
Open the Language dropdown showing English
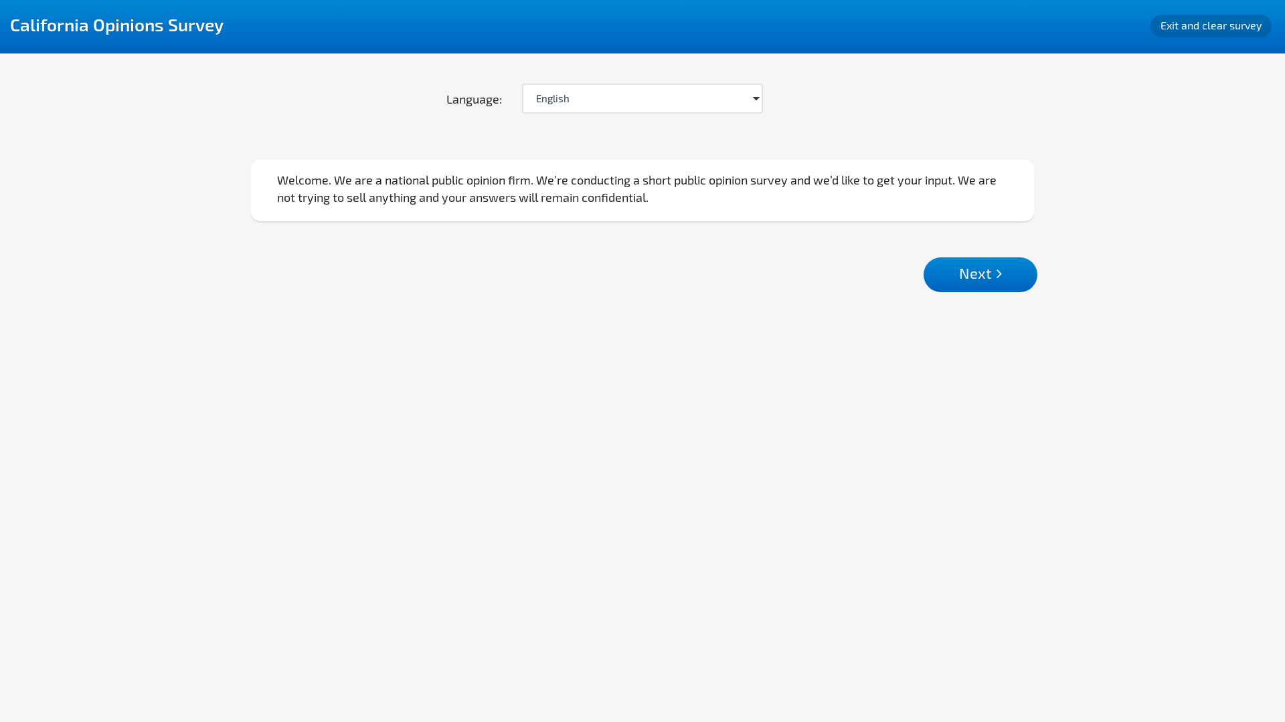click(x=642, y=99)
